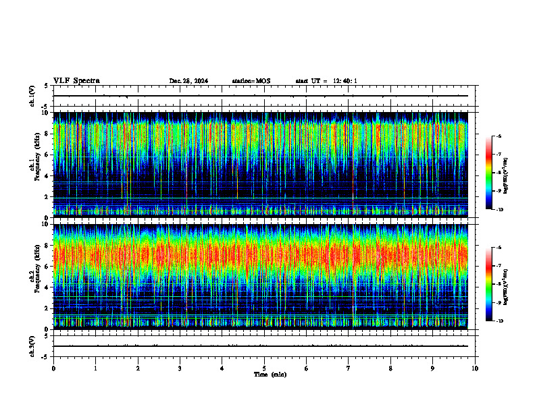Image resolution: width=535 pixels, height=413 pixels.
Task: Click the "-6" label on ch.1 color bar
Action: 499,136
